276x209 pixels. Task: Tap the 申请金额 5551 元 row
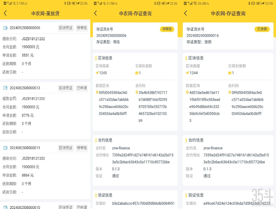pyautogui.click(x=28, y=56)
